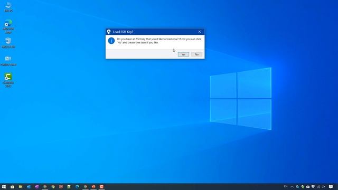Open the Action Center notifications icon
338x190 pixels.
(331, 186)
